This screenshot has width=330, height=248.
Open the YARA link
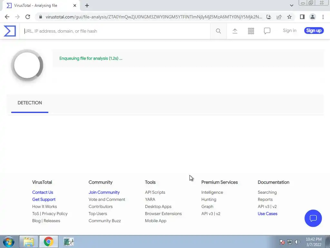[x=150, y=199]
